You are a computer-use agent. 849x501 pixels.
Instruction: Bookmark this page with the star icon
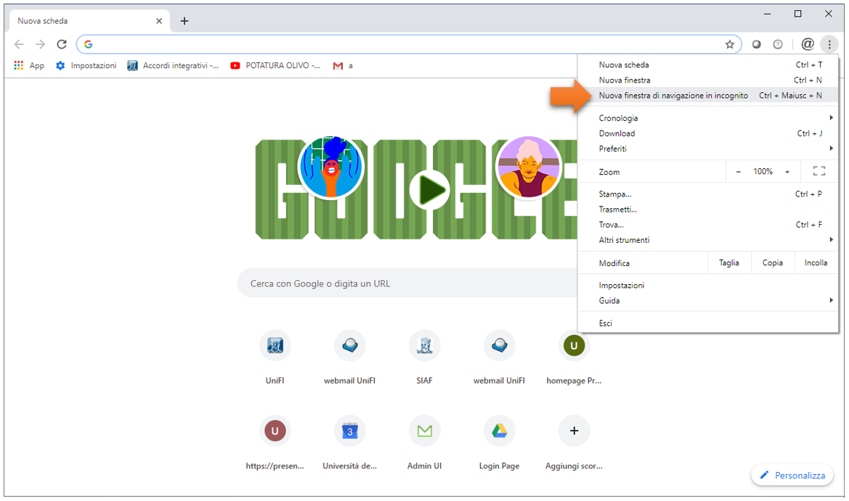pyautogui.click(x=729, y=44)
